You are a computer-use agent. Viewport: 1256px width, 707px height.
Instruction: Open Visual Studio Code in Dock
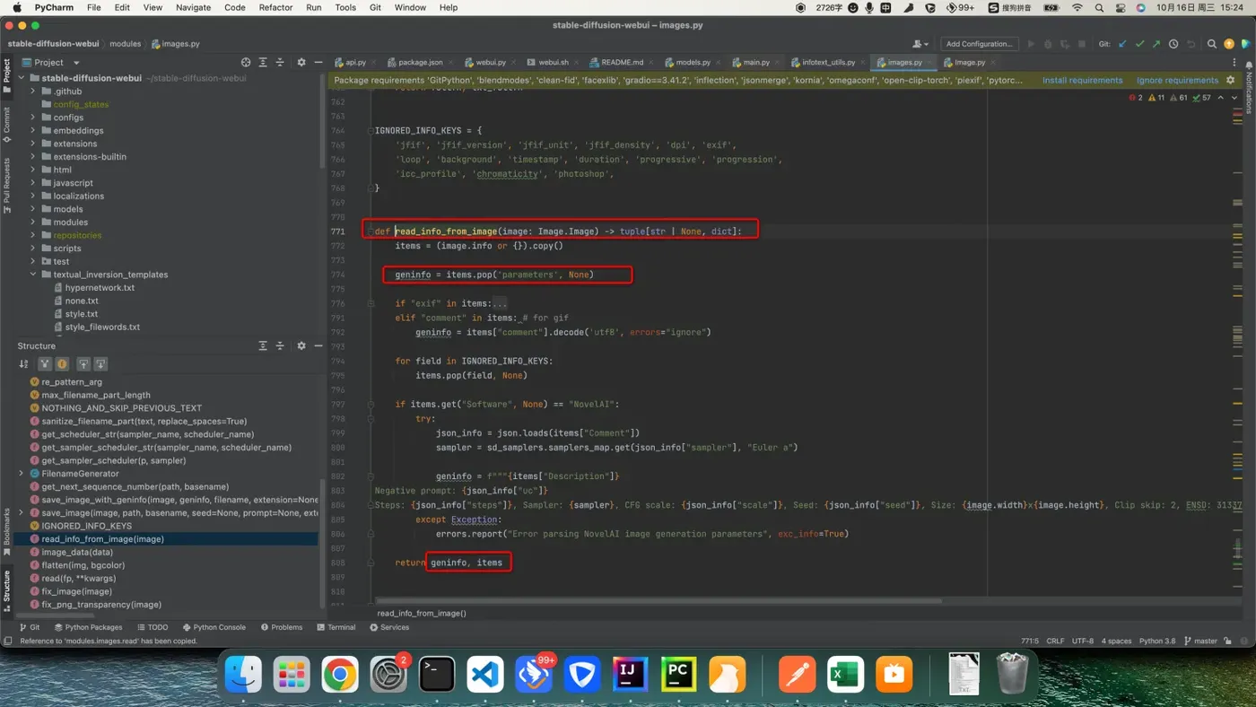pos(485,675)
